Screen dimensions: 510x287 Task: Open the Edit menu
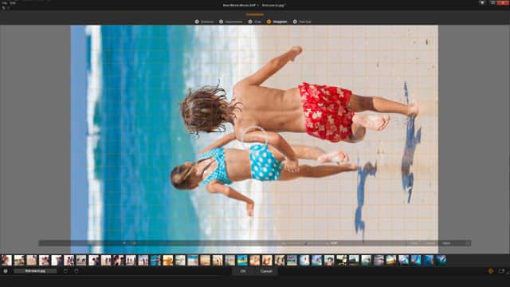point(13,3)
